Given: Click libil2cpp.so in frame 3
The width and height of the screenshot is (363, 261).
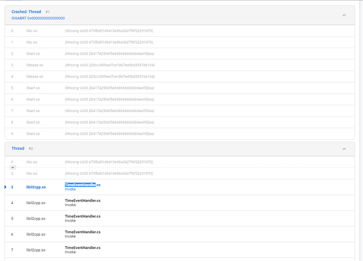Looking at the screenshot, I should pyautogui.click(x=36, y=187).
